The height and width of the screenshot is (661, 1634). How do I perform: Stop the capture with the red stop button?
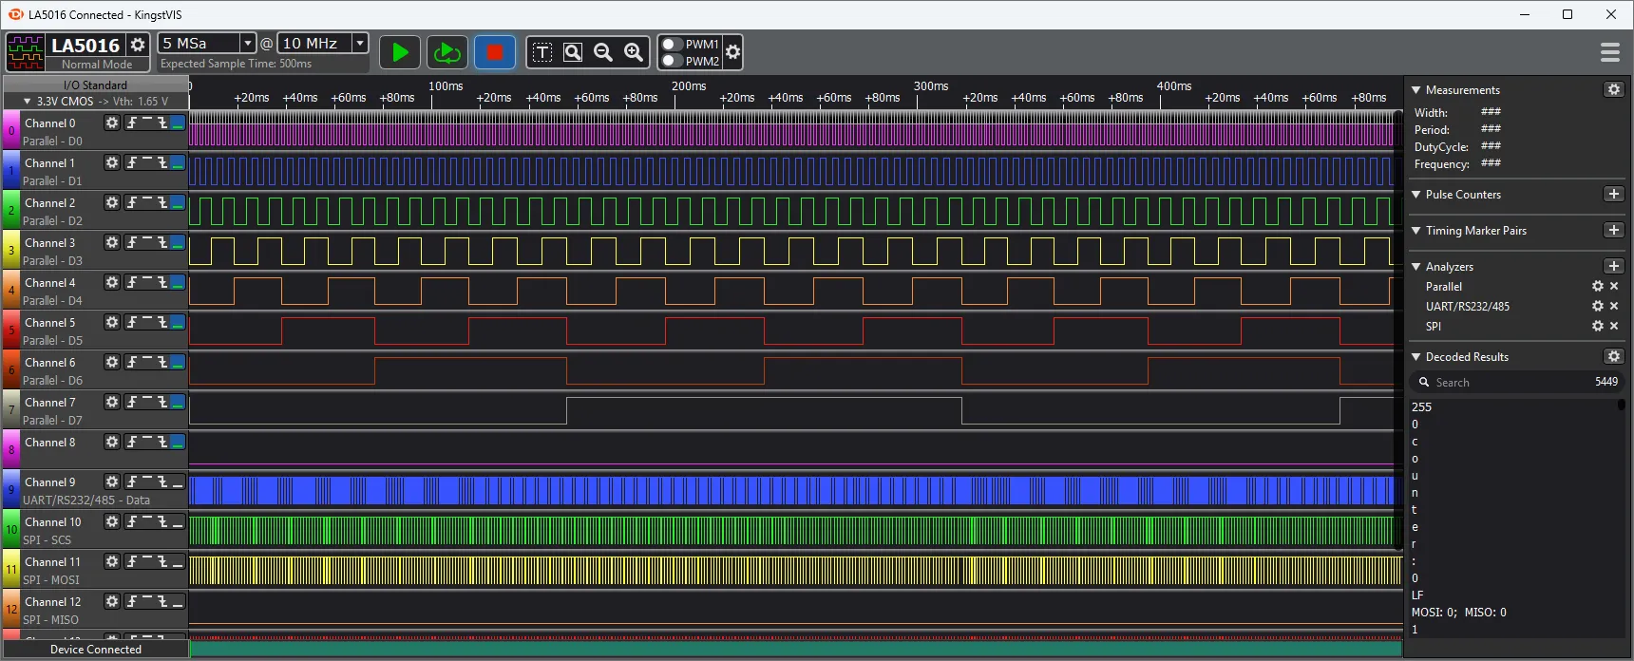tap(494, 52)
